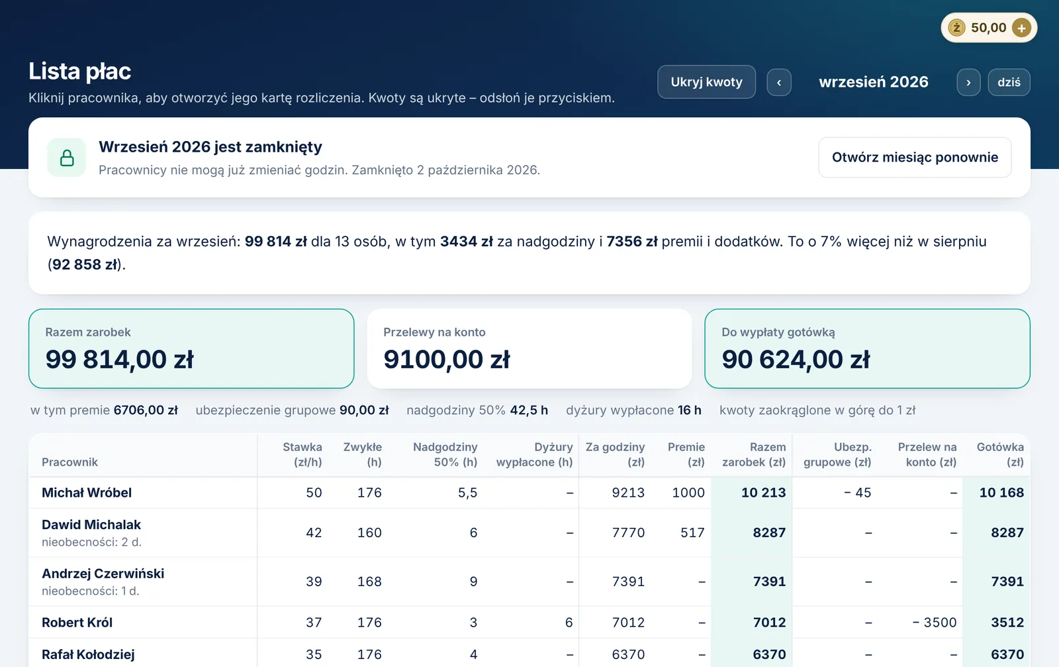Click Dawid Michalak's bonus value 517

coord(692,533)
